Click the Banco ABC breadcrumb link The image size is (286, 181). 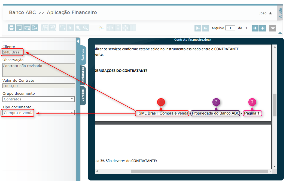pos(22,12)
